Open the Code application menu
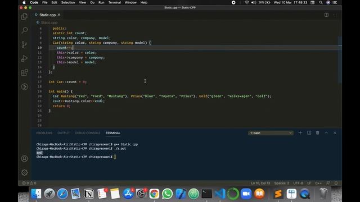 [34, 2]
